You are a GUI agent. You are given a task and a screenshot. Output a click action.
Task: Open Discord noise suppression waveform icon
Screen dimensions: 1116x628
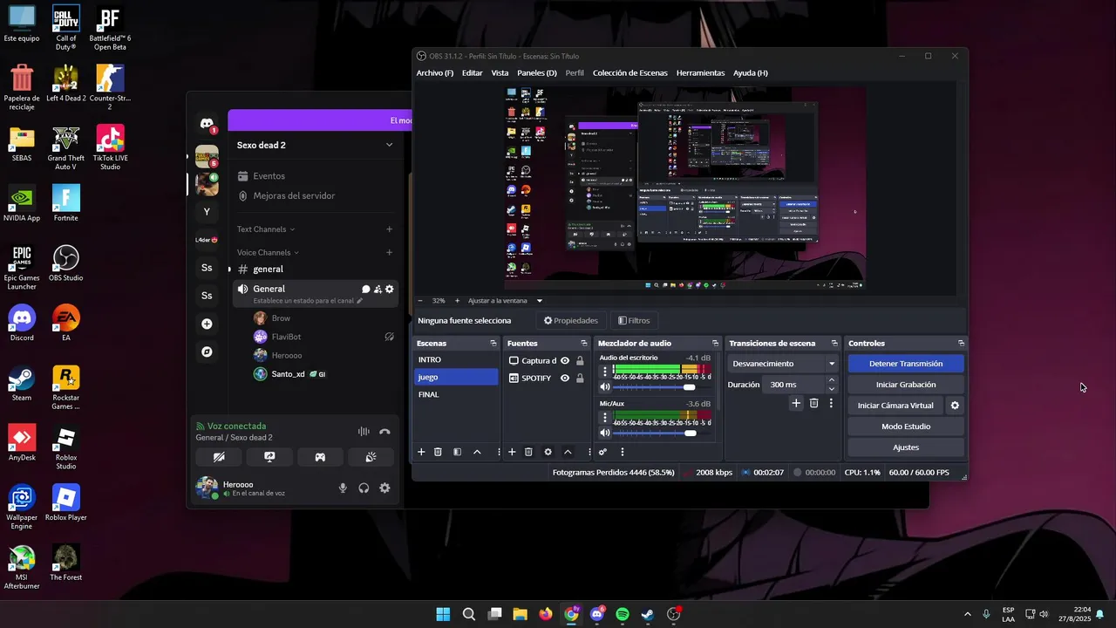pyautogui.click(x=364, y=432)
